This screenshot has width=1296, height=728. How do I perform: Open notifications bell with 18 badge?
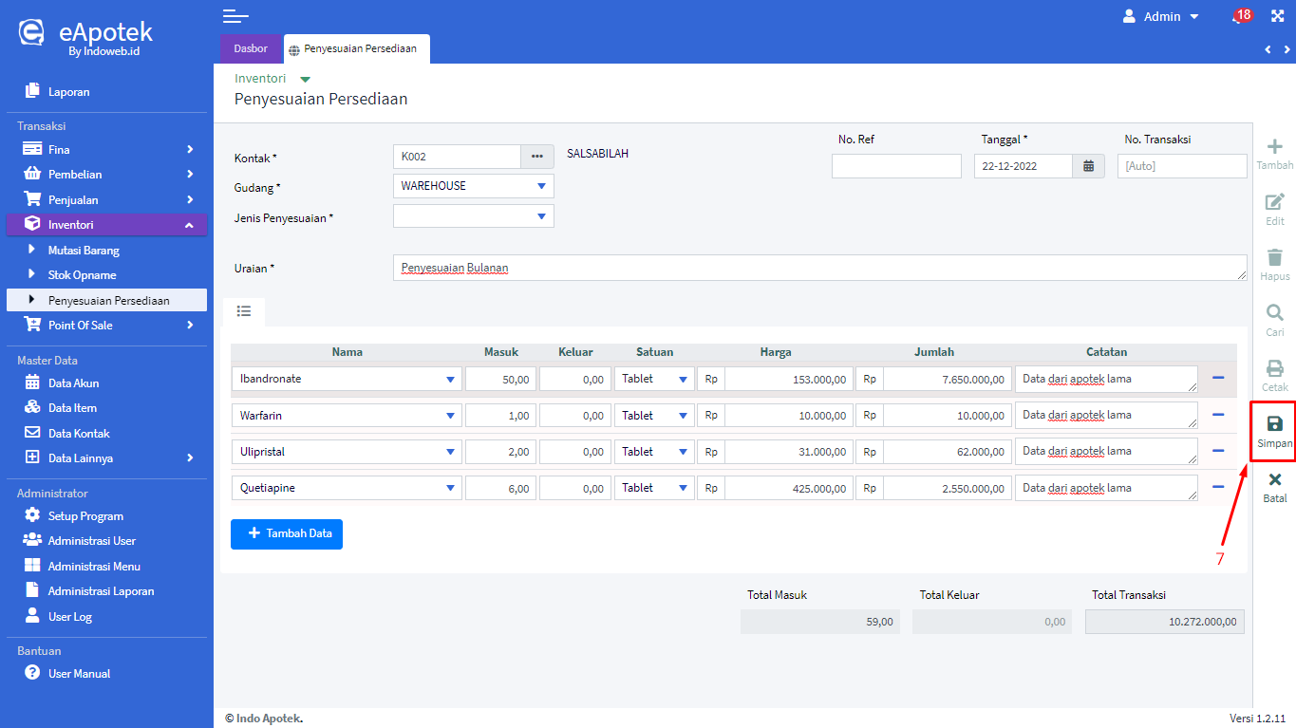click(x=1237, y=17)
